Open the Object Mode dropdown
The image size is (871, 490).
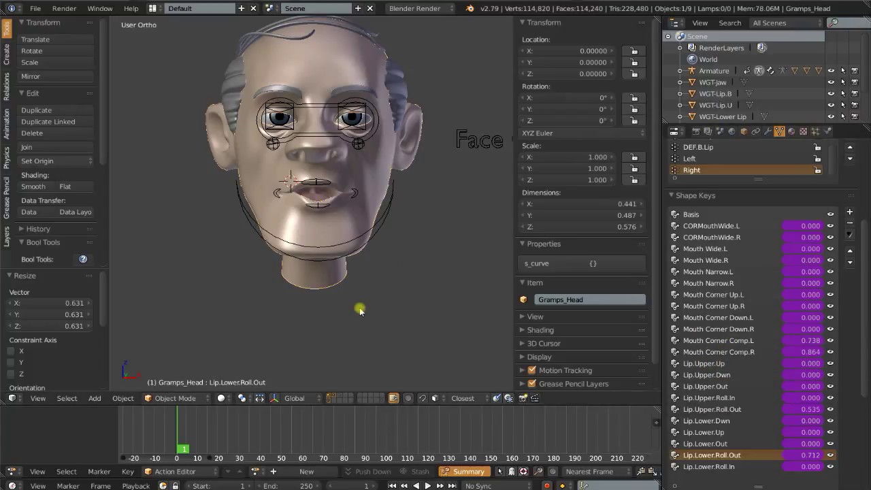click(x=176, y=398)
